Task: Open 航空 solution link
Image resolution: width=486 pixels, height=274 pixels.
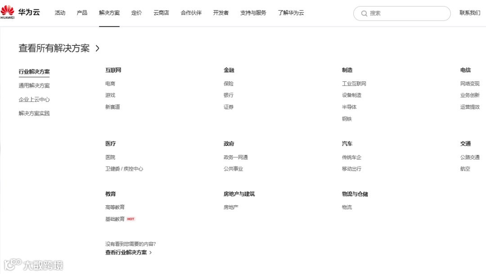Action: point(465,168)
